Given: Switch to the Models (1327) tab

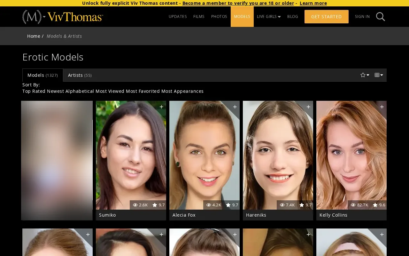Looking at the screenshot, I should coord(43,75).
